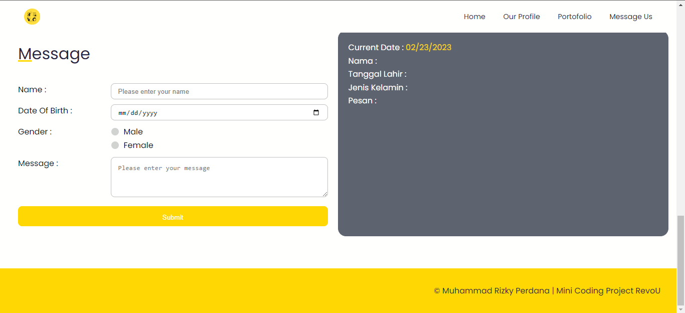Click the scrollbar down arrow
685x313 pixels.
tap(681, 309)
